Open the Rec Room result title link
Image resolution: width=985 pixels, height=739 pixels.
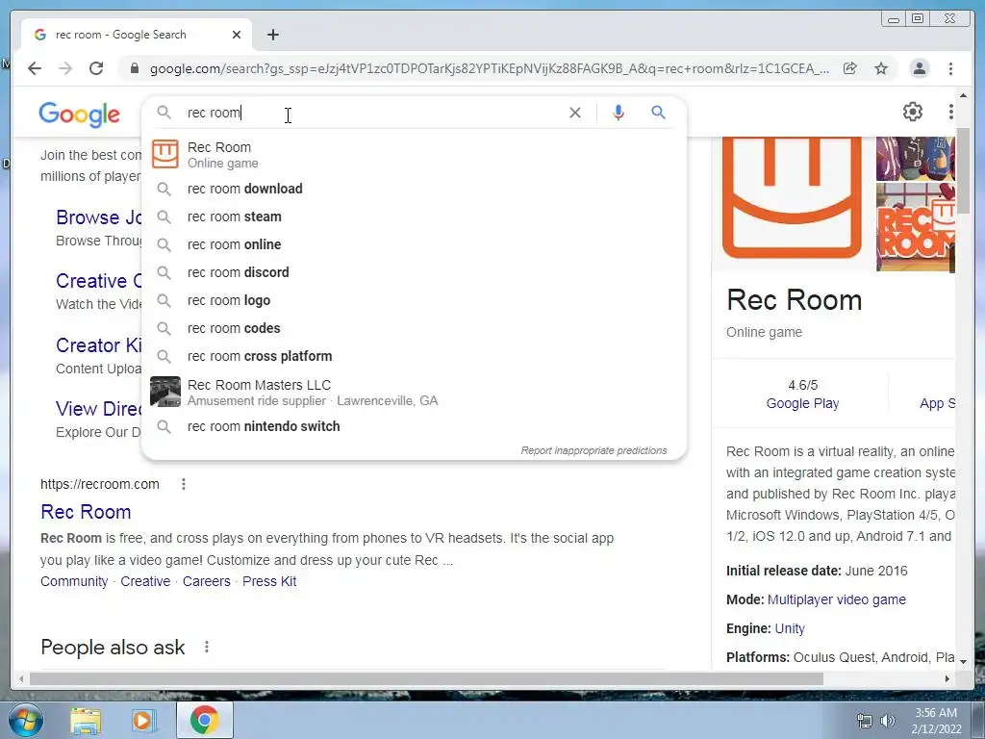[86, 512]
